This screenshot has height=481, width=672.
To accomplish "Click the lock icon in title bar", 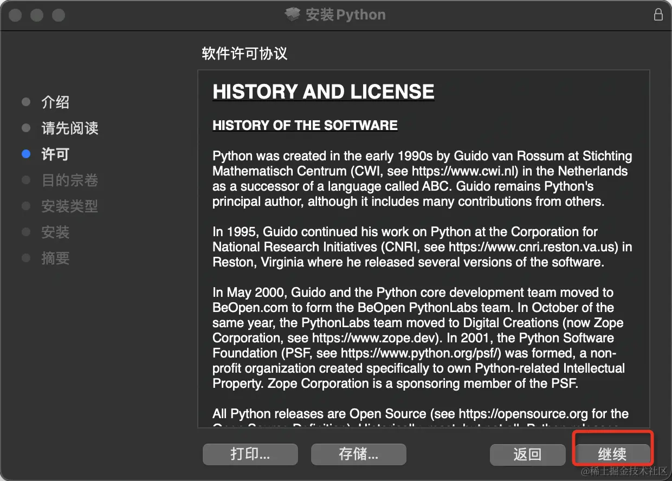I will pyautogui.click(x=658, y=15).
